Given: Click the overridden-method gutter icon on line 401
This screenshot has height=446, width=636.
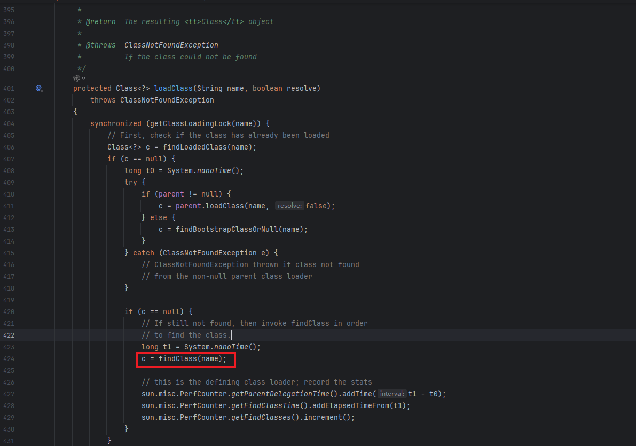Looking at the screenshot, I should click(39, 89).
